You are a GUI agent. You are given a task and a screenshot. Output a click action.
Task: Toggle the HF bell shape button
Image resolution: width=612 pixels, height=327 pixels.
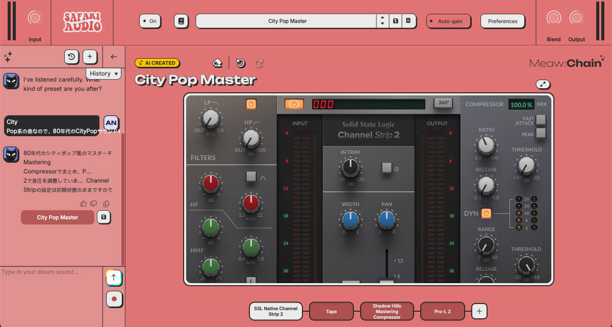tap(250, 177)
